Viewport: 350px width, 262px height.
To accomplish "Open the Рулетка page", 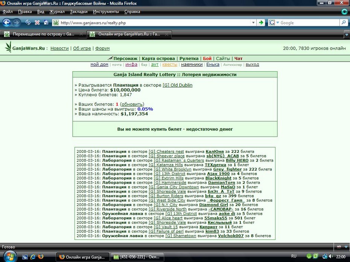I will pyautogui.click(x=189, y=59).
